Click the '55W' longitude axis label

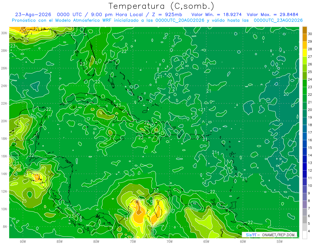280,242
